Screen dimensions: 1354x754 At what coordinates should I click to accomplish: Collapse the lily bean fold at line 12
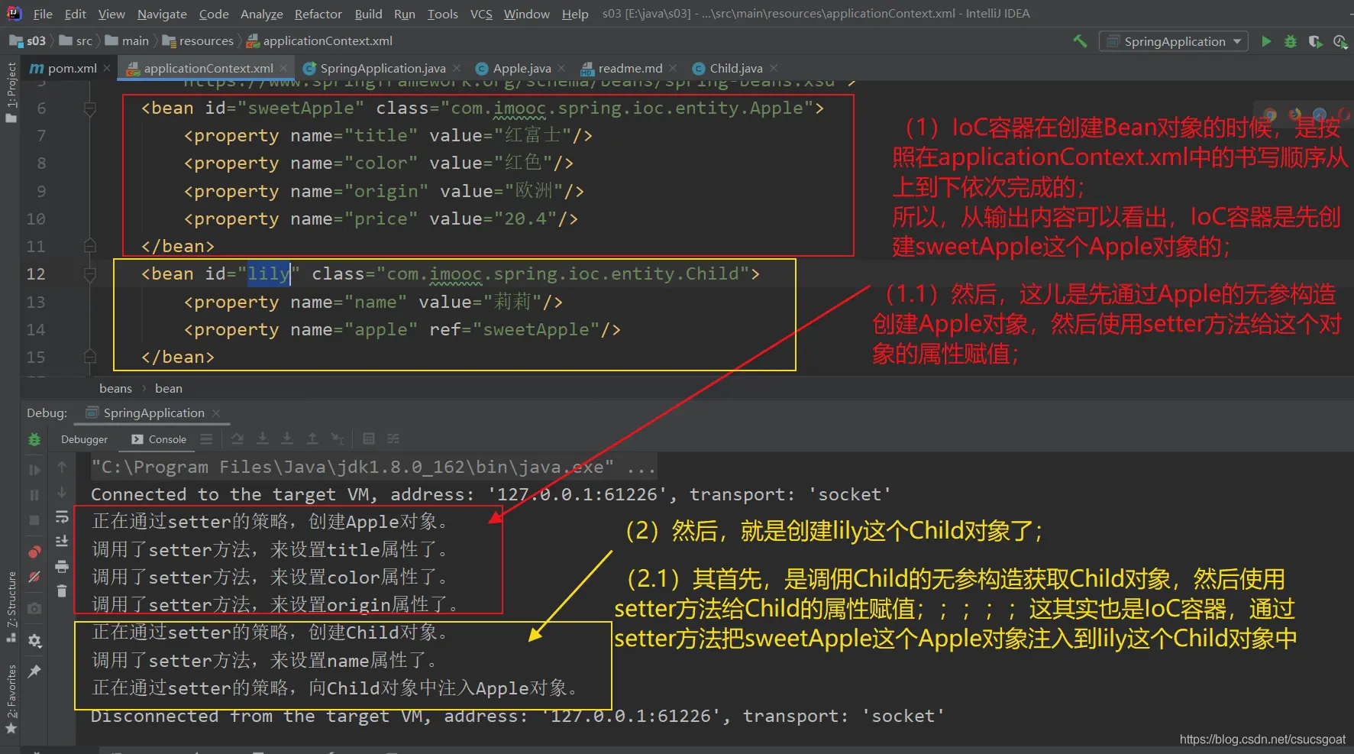coord(89,274)
